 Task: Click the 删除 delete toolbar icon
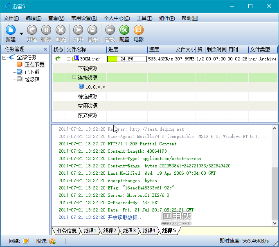pyautogui.click(x=61, y=30)
